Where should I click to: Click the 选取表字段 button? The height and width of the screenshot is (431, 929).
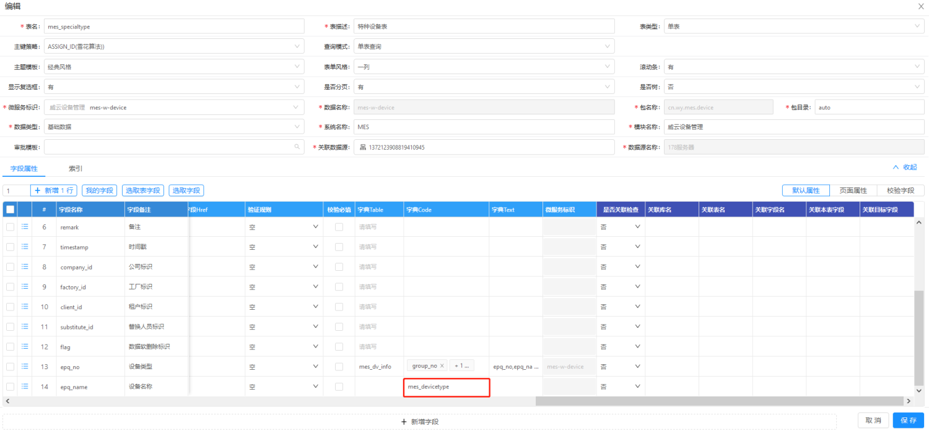tap(144, 190)
